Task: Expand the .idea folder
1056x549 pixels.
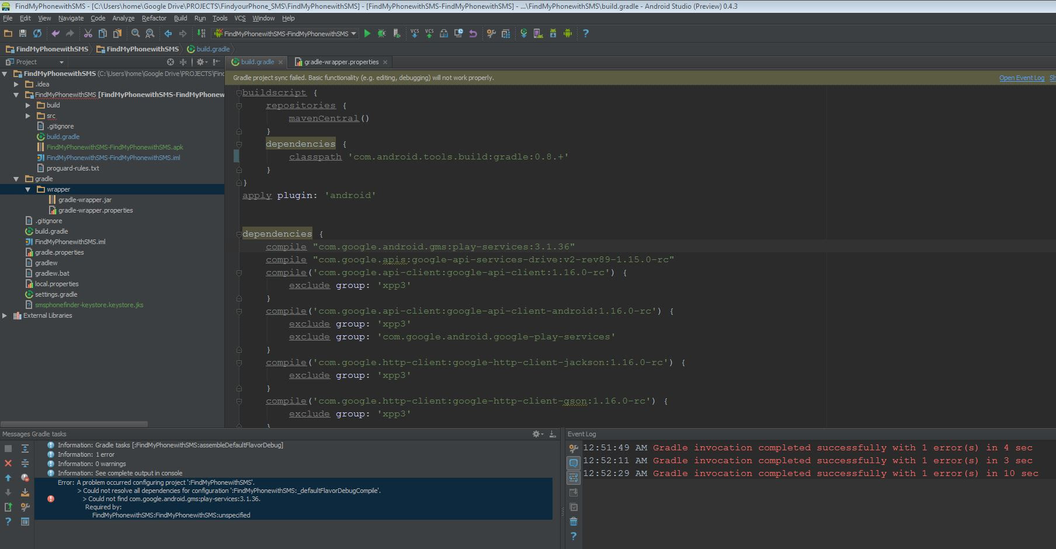Action: pyautogui.click(x=17, y=84)
